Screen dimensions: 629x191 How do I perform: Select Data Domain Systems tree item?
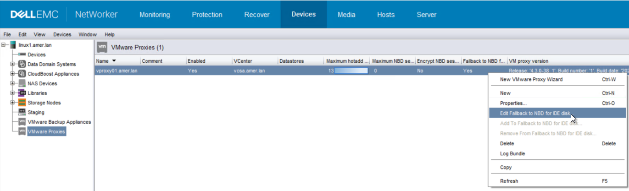point(52,64)
